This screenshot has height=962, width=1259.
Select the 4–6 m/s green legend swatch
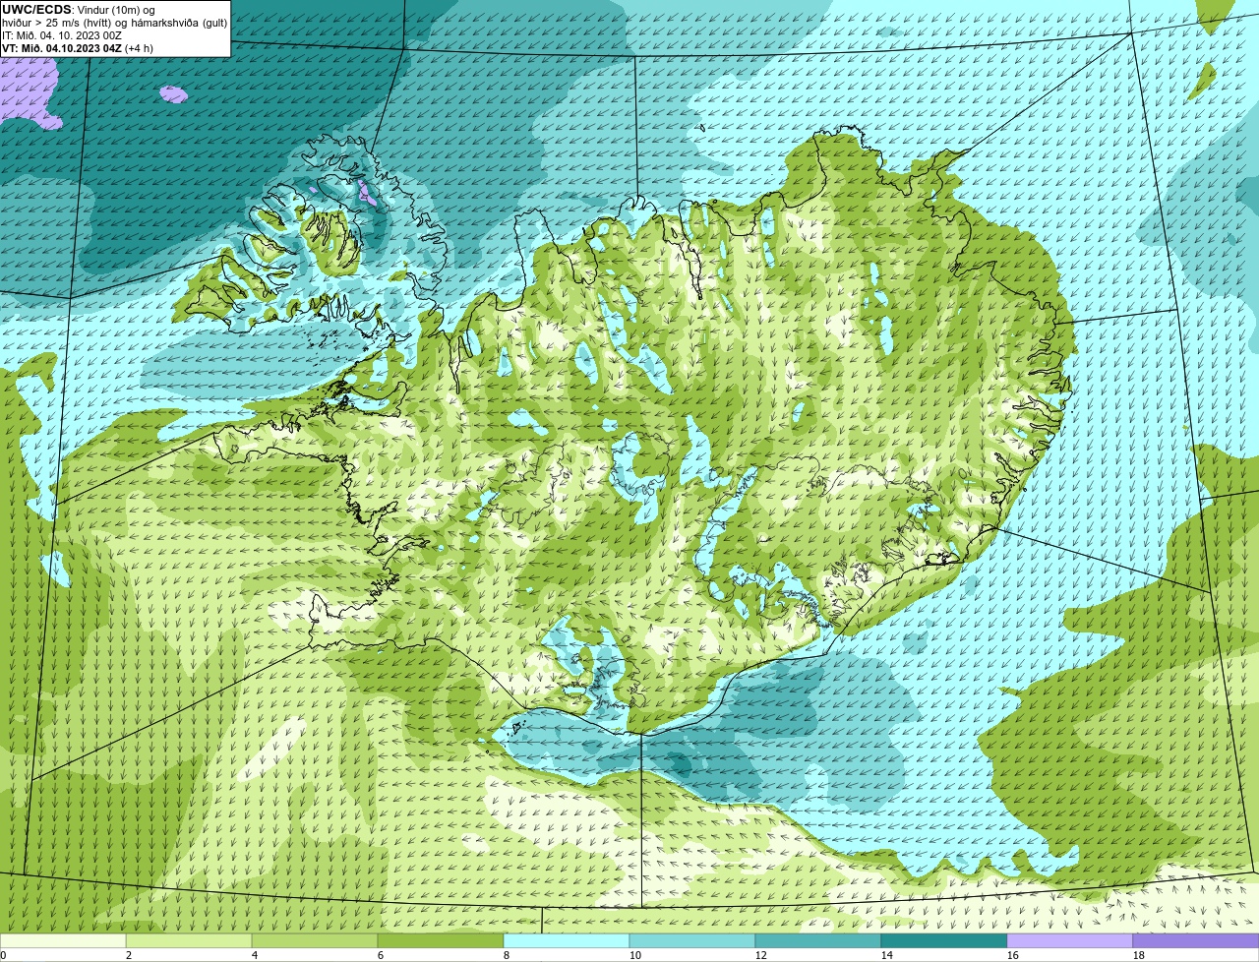tap(315, 940)
